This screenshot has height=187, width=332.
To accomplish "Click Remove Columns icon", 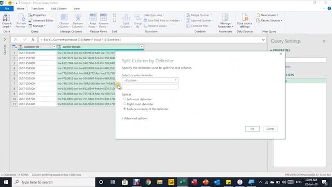I will 78,18.
